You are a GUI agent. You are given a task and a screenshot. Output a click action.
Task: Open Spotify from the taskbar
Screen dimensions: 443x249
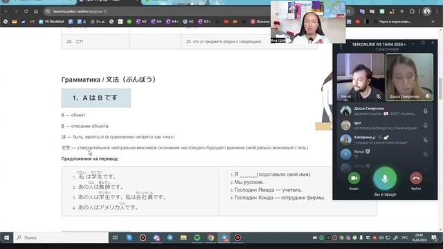click(197, 238)
